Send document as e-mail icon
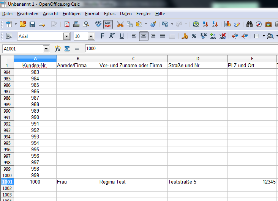The image size is (278, 201). pyautogui.click(x=42, y=24)
